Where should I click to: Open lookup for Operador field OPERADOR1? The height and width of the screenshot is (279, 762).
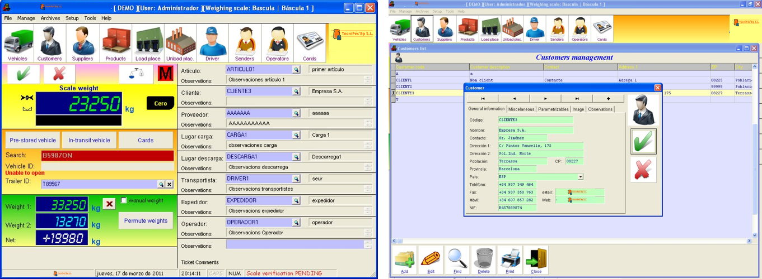296,222
